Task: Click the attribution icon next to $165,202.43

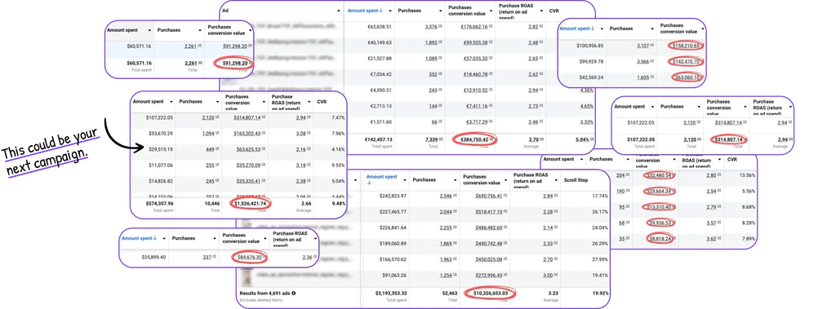Action: pyautogui.click(x=264, y=133)
